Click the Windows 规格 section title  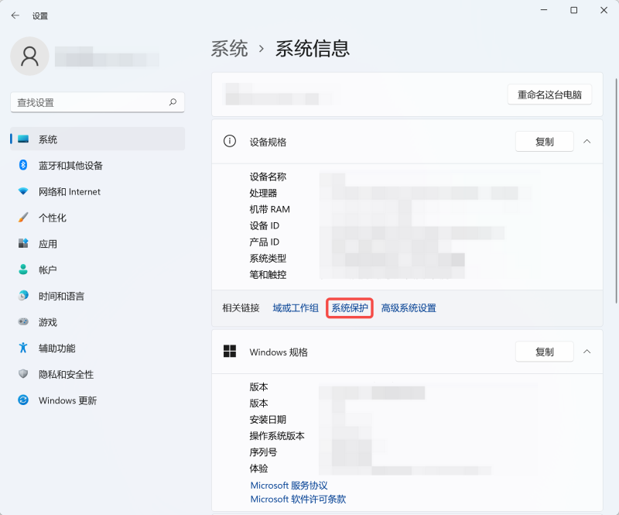[x=279, y=352]
